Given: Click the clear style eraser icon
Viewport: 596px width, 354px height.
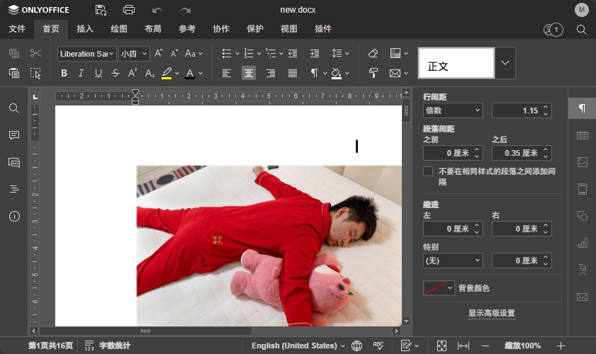Looking at the screenshot, I should tap(373, 53).
